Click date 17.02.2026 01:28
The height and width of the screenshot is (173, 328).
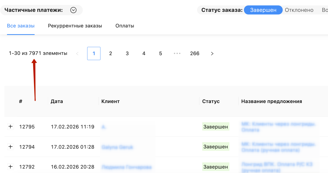click(x=72, y=147)
